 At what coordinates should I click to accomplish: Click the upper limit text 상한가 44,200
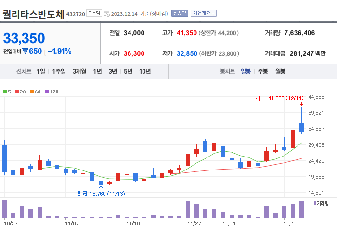219,33
